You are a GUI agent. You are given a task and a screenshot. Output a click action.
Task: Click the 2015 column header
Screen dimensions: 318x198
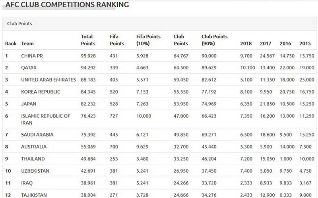(305, 44)
